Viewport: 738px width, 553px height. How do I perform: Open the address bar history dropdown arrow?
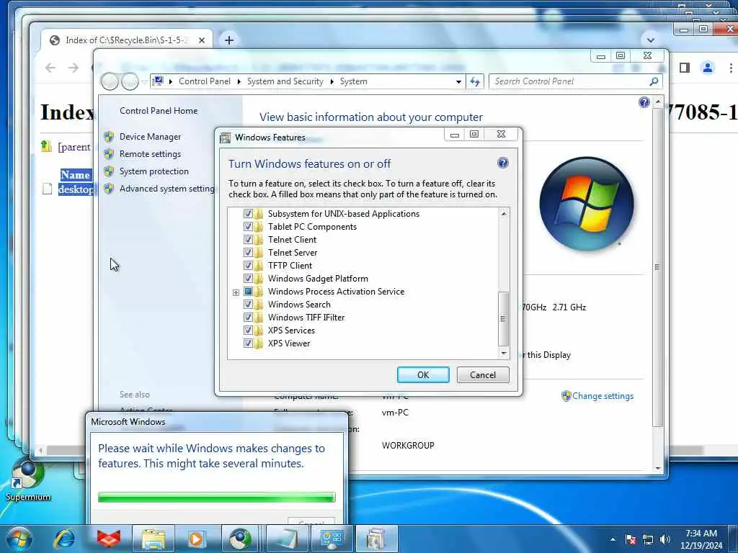(x=458, y=82)
